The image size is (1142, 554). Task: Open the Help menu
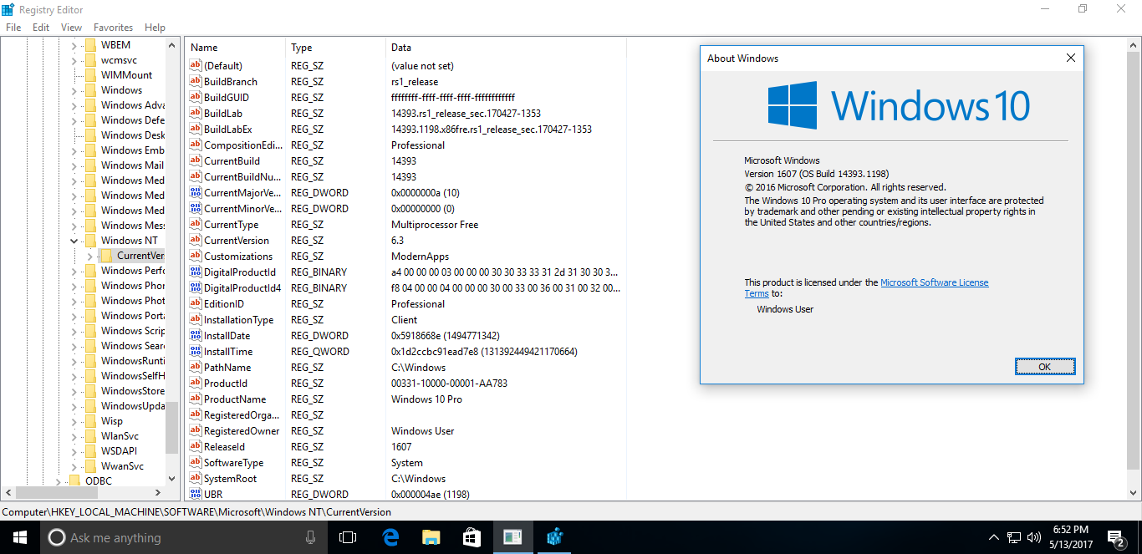(155, 28)
